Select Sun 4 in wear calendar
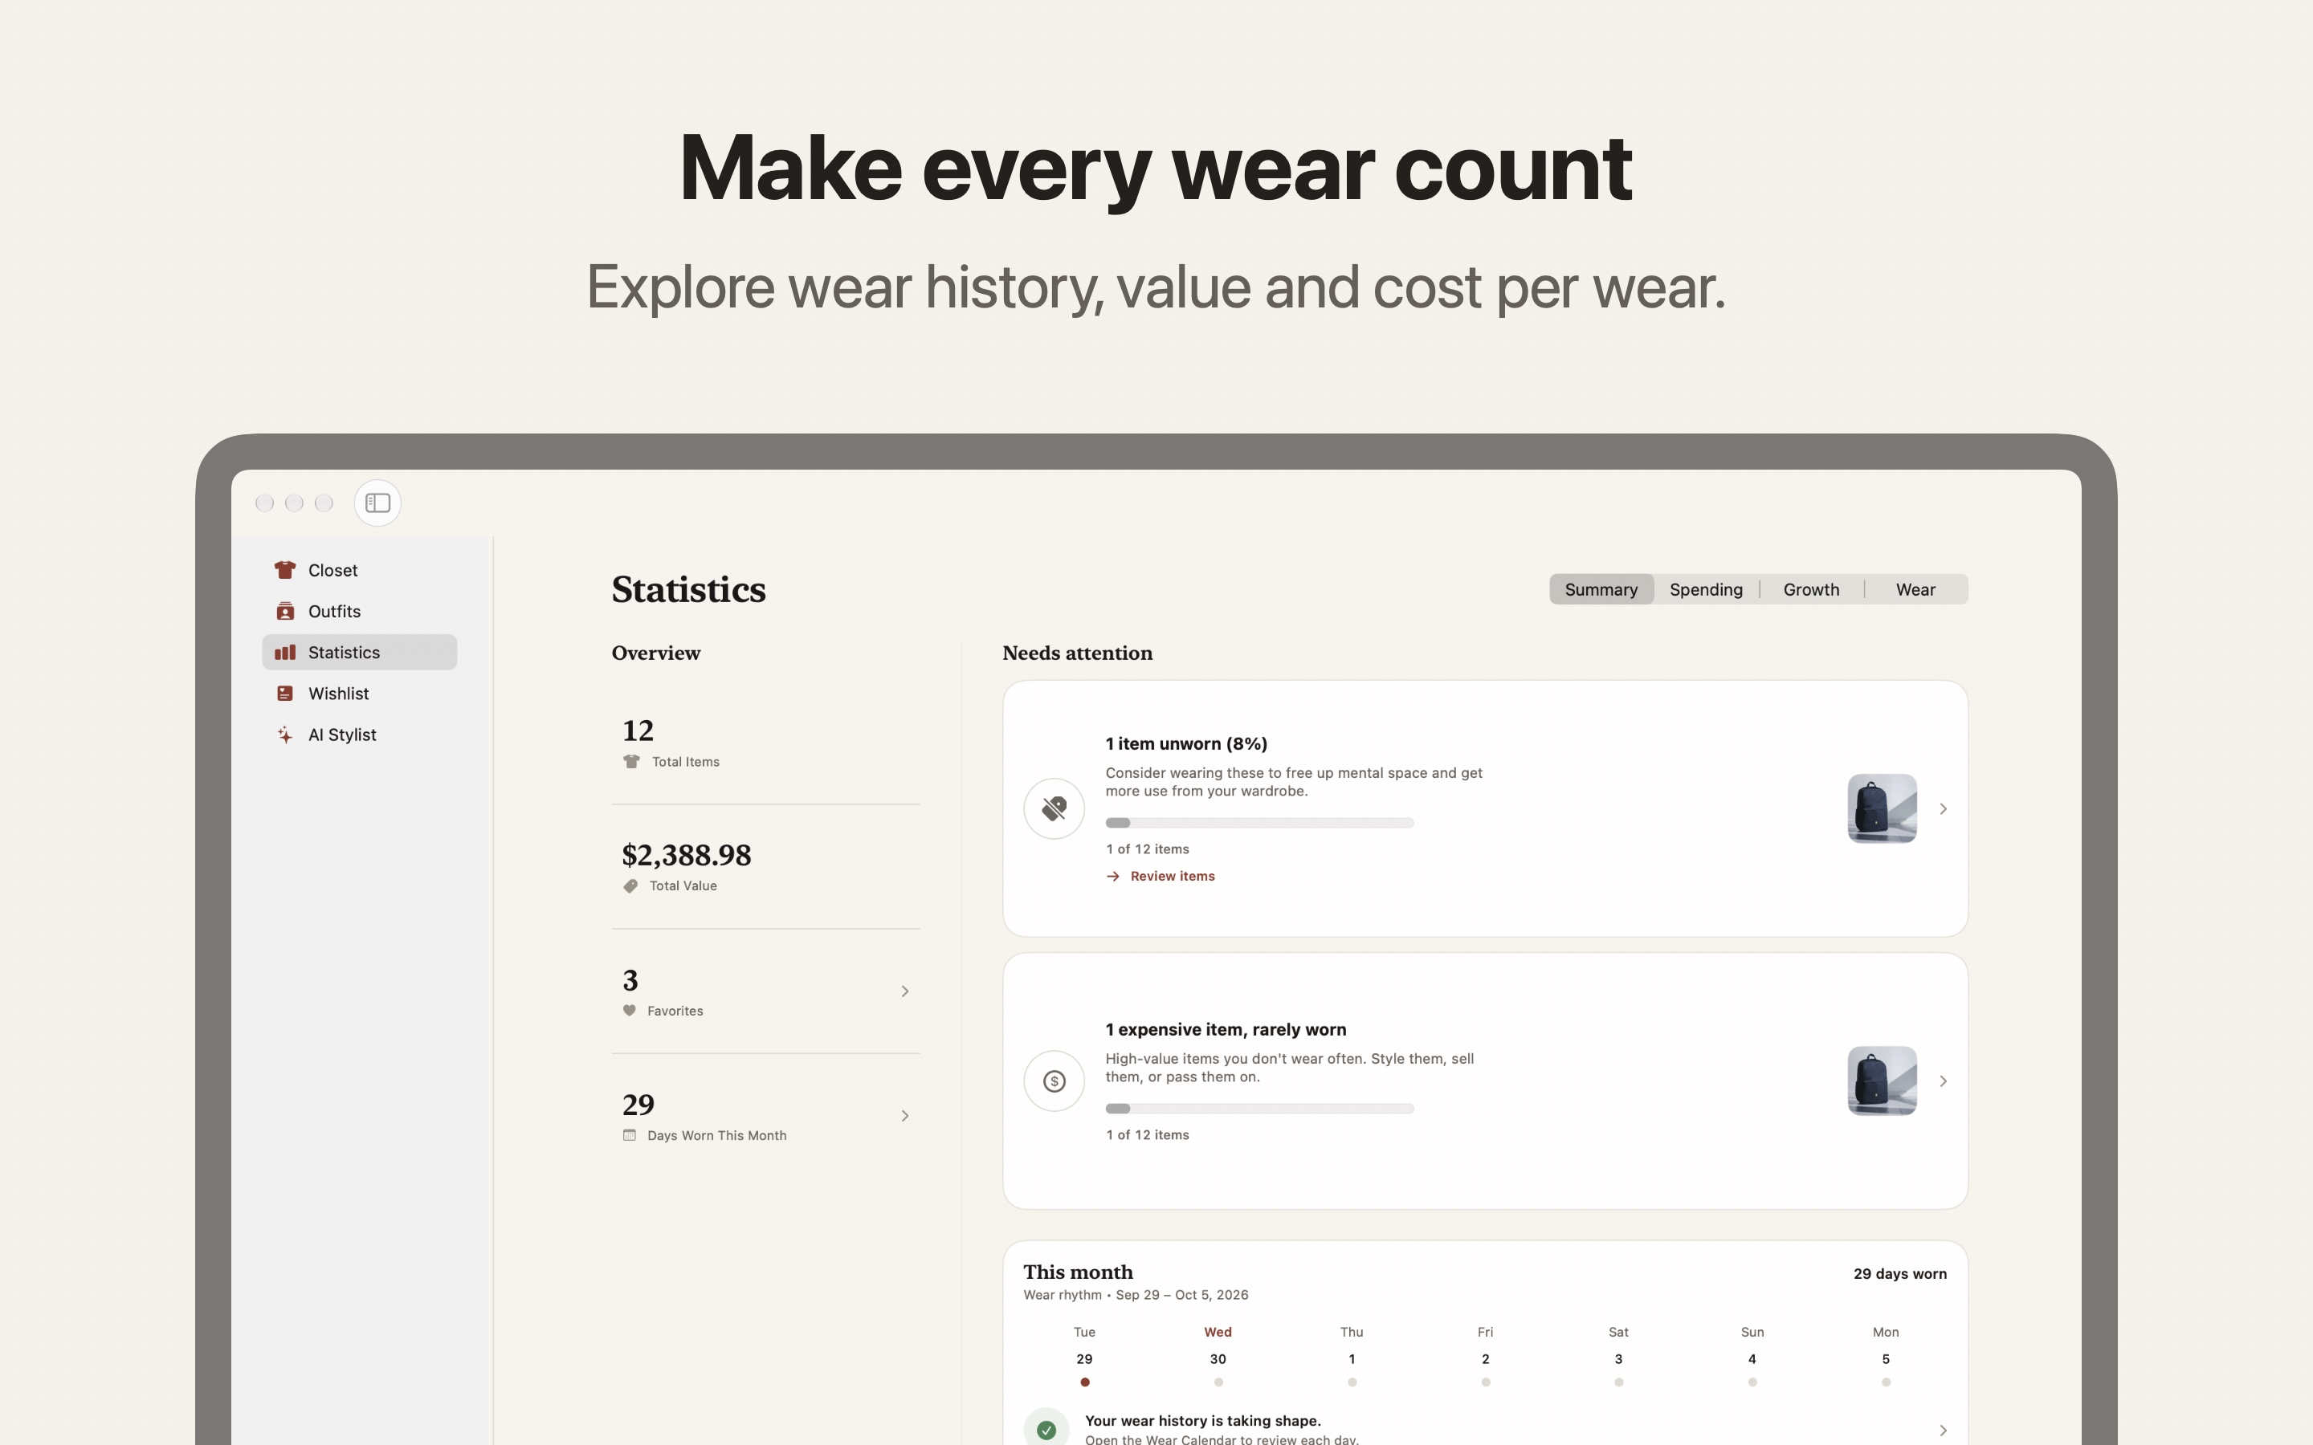Viewport: 2313px width, 1445px height. pyautogui.click(x=1752, y=1357)
